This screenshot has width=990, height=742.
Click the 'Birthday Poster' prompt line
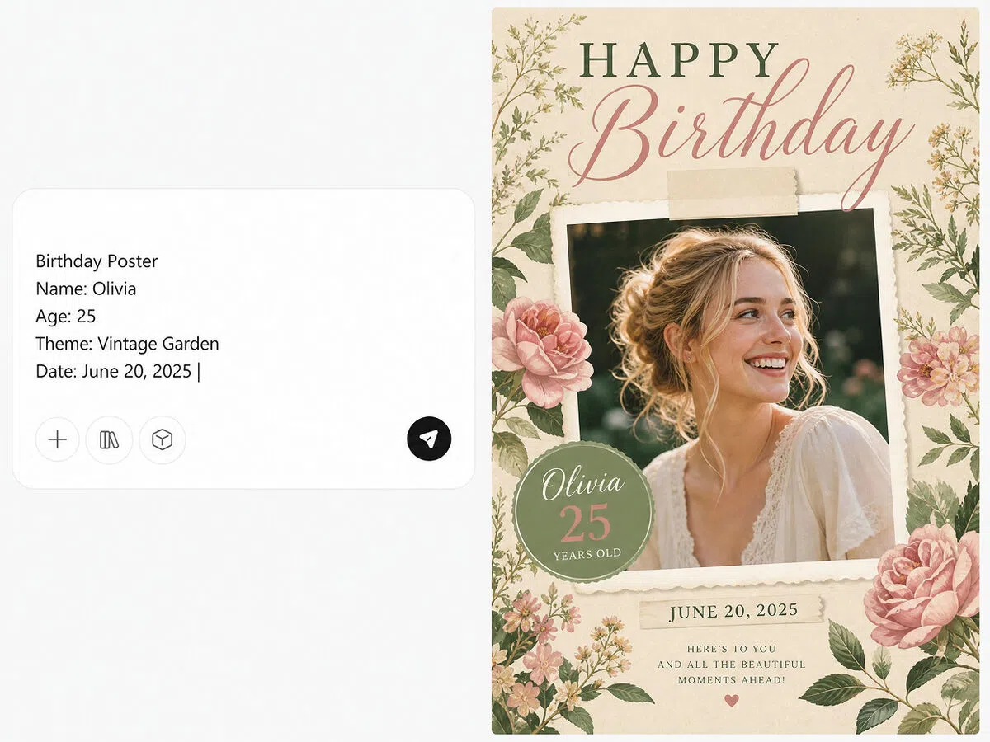(x=97, y=261)
